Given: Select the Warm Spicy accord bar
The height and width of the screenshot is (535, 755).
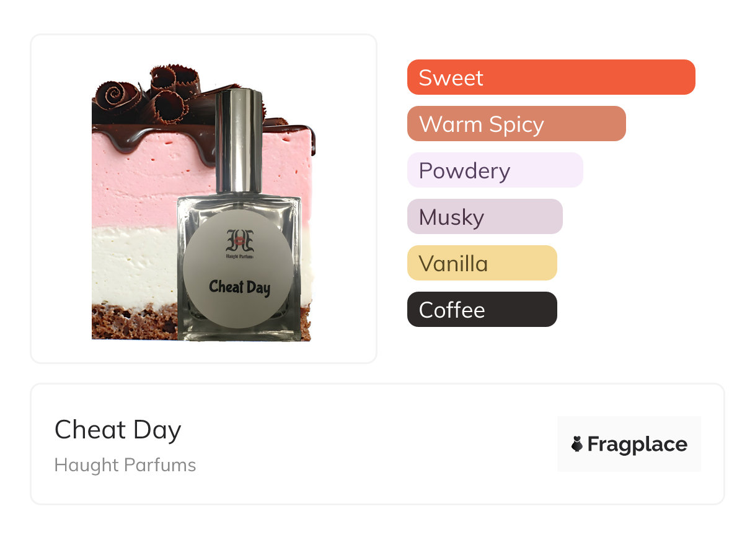Looking at the screenshot, I should (516, 124).
